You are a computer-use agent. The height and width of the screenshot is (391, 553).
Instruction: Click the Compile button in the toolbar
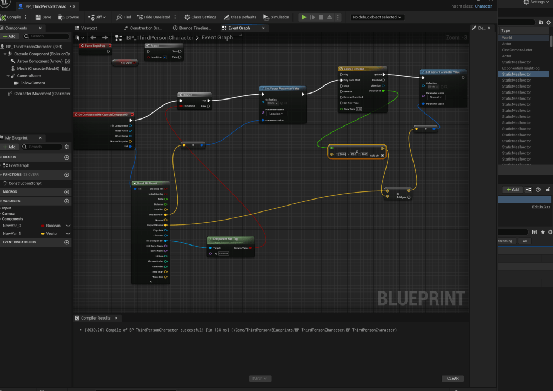10,17
